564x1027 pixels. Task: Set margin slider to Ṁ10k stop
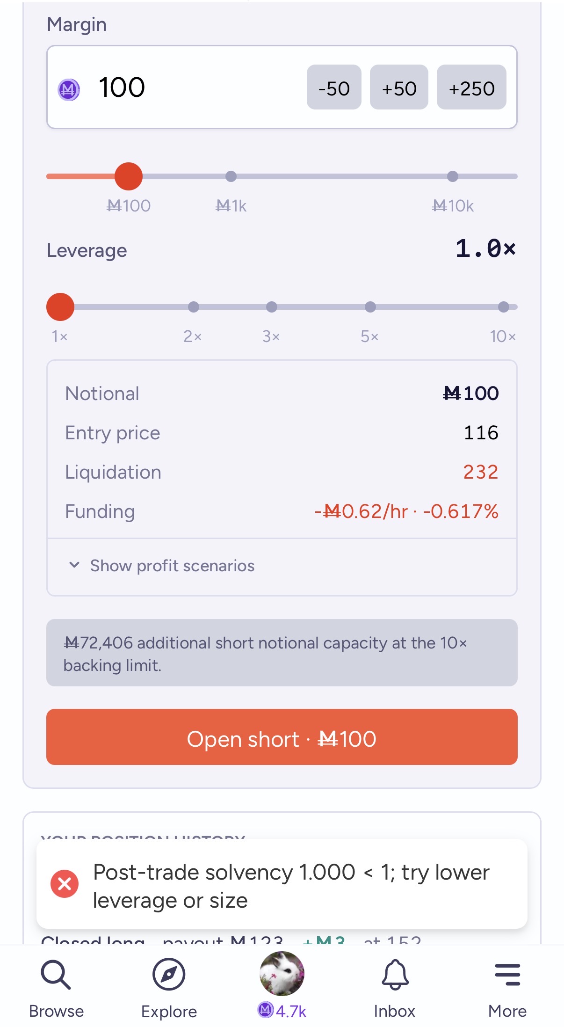[x=453, y=176]
